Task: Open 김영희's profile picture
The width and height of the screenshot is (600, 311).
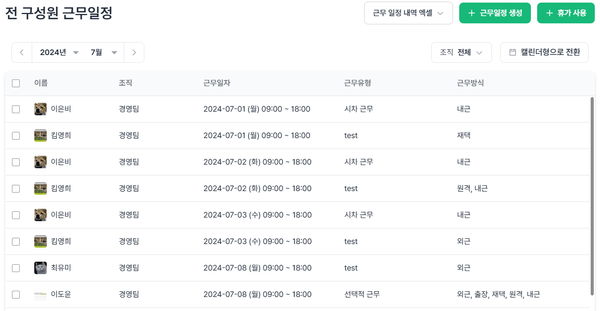Action: (40, 135)
